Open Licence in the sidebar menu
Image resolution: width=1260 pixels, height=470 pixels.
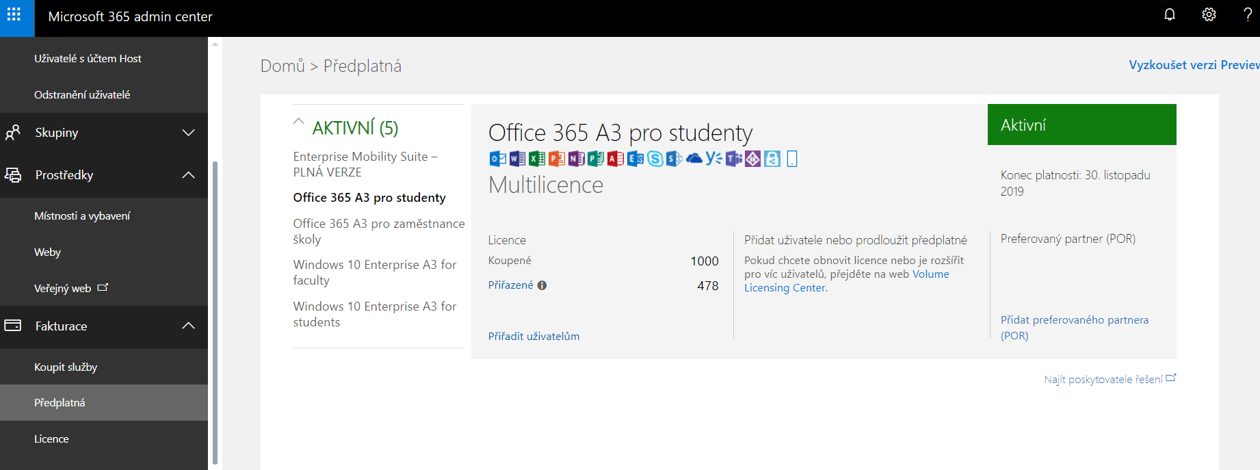(51, 439)
